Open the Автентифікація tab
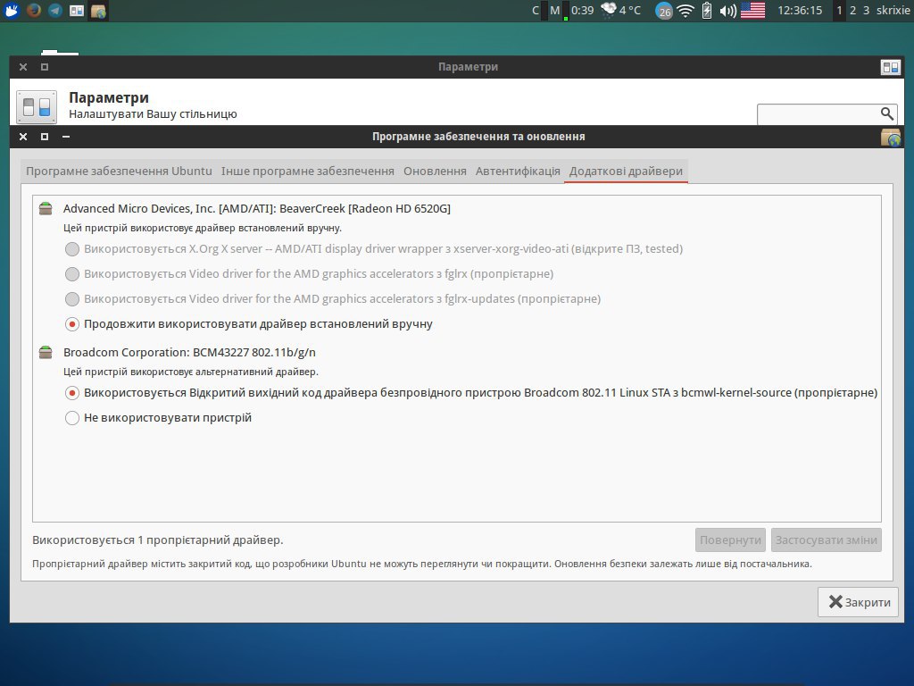 click(x=518, y=171)
